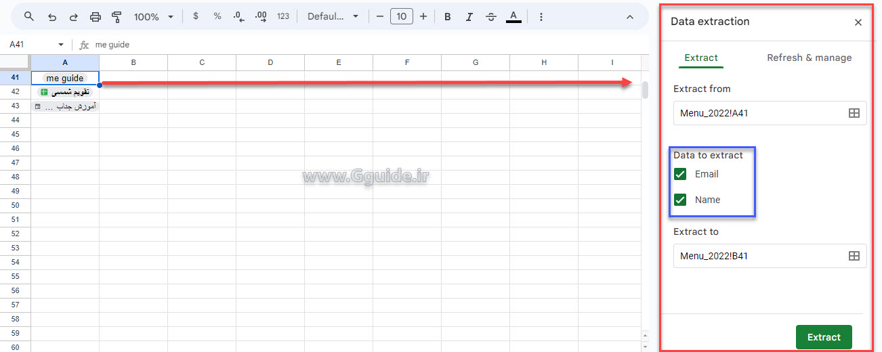Uncheck the Email checkbox
This screenshot has width=882, height=352.
tap(681, 174)
